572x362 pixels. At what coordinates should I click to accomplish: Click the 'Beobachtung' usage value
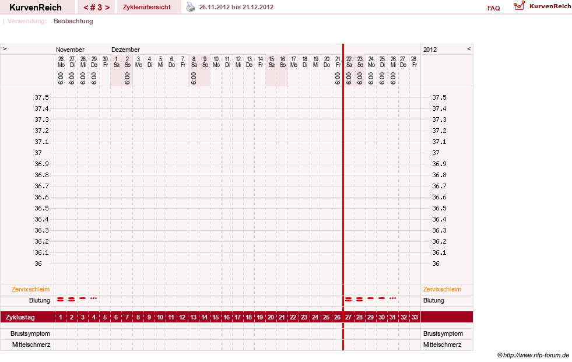73,21
